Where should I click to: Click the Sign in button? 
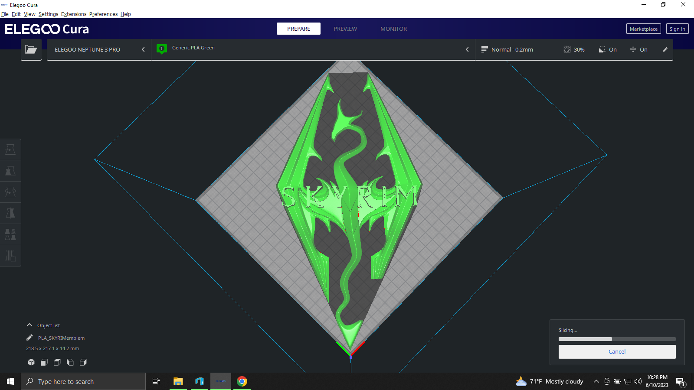tap(677, 29)
